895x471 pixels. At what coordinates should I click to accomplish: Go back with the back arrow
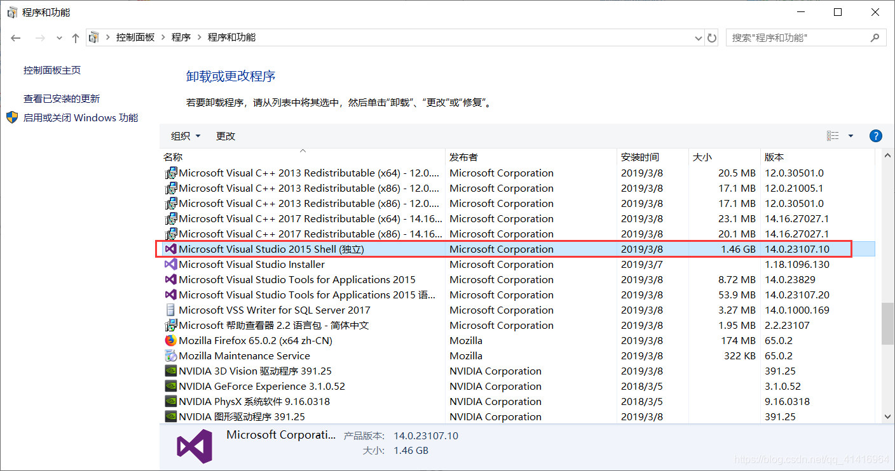(17, 38)
